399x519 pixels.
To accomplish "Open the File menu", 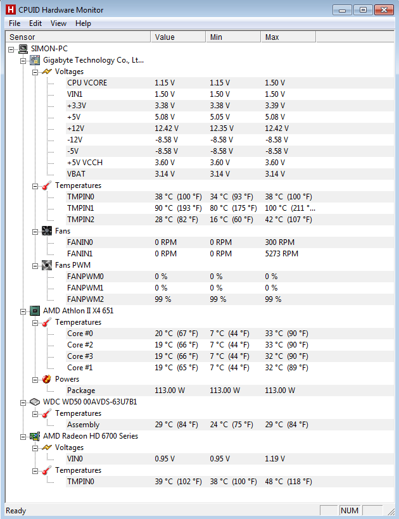I will point(15,23).
